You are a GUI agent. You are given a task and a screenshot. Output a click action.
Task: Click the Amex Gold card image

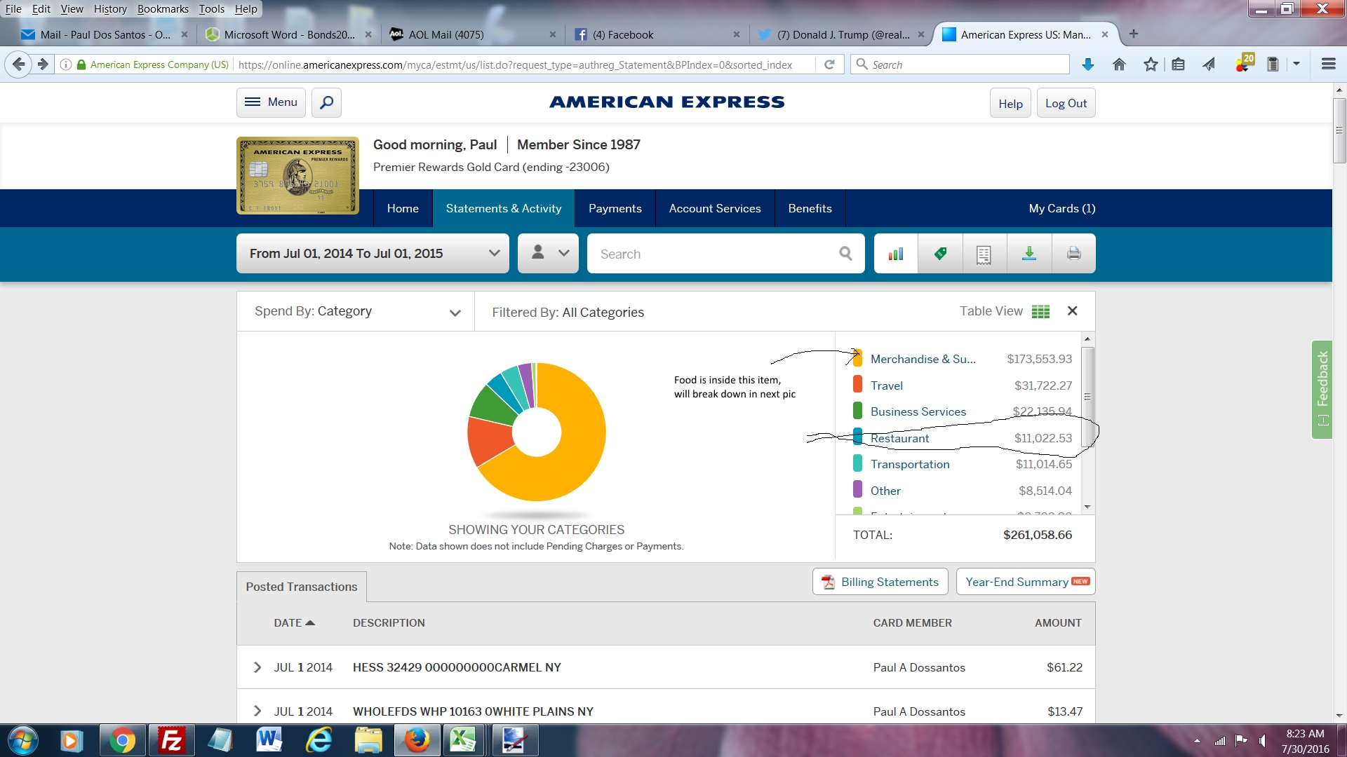[298, 175]
